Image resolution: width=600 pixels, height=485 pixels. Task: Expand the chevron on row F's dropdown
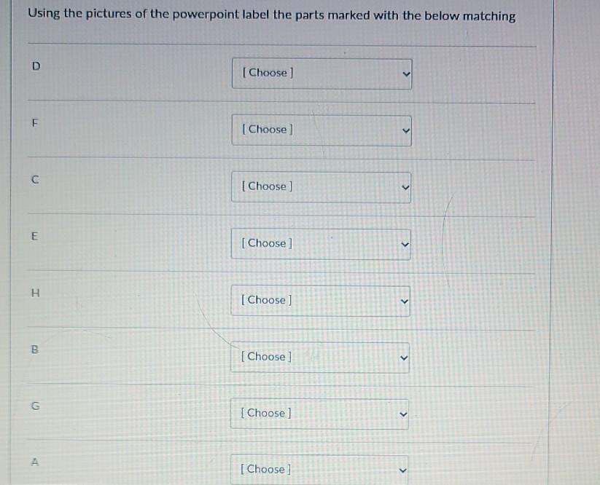click(405, 129)
